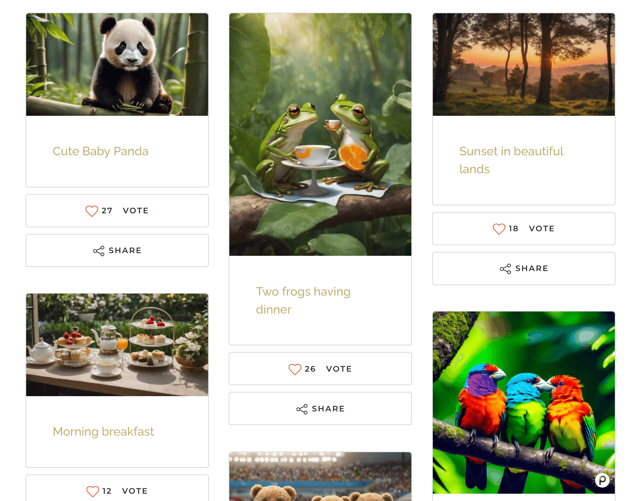Viewport: 641px width, 501px height.
Task: Click share icon under Cute Baby Panda
Action: 99,251
